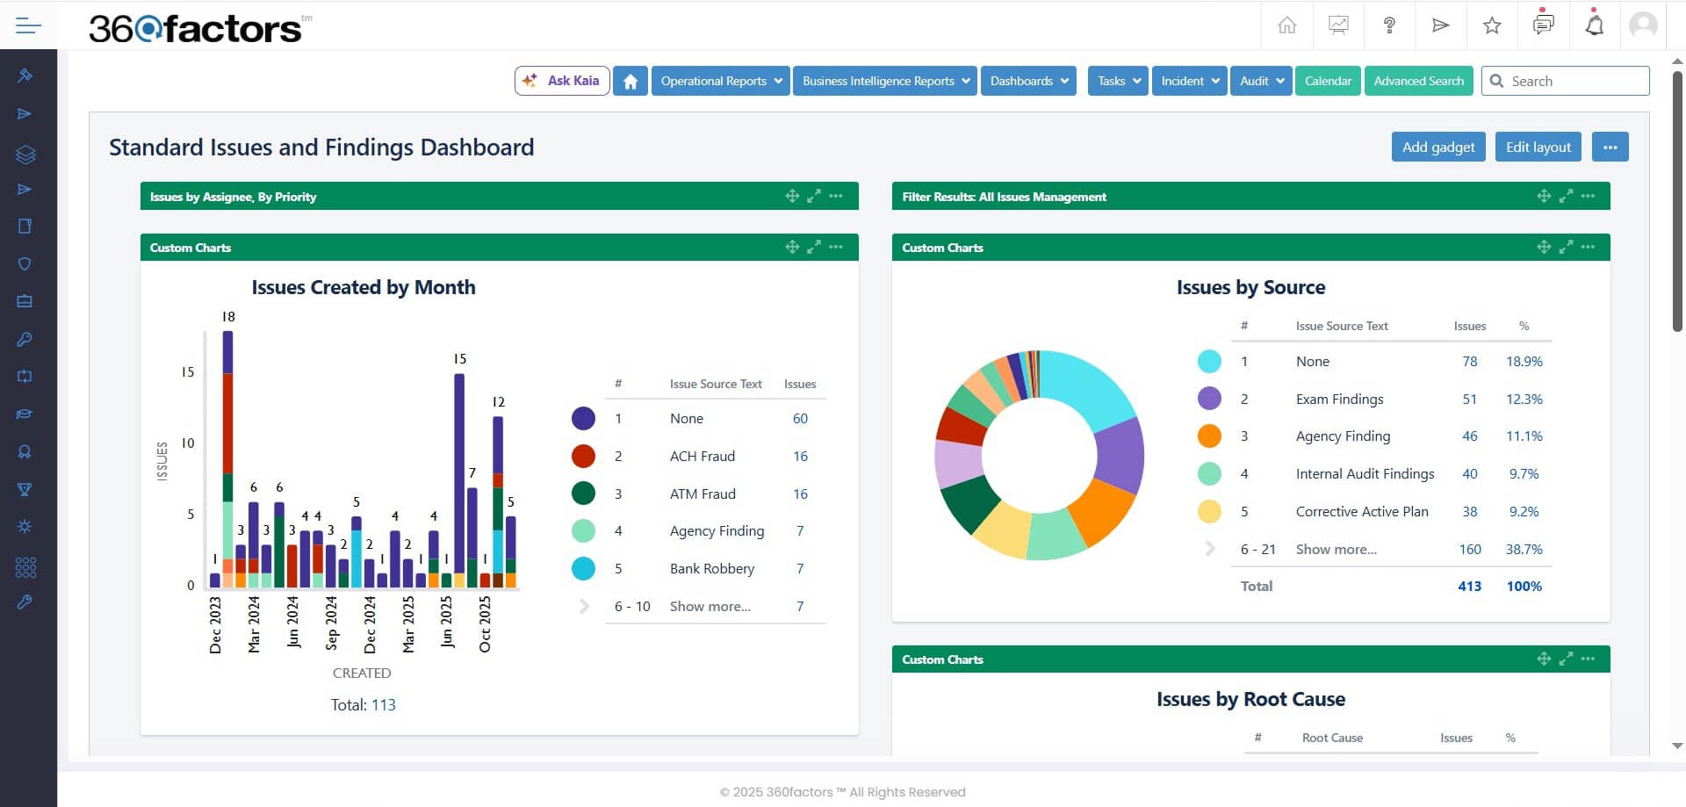Click the orange Agency Finding legend circle in Issues by Source
This screenshot has height=807, width=1686.
1209,436
